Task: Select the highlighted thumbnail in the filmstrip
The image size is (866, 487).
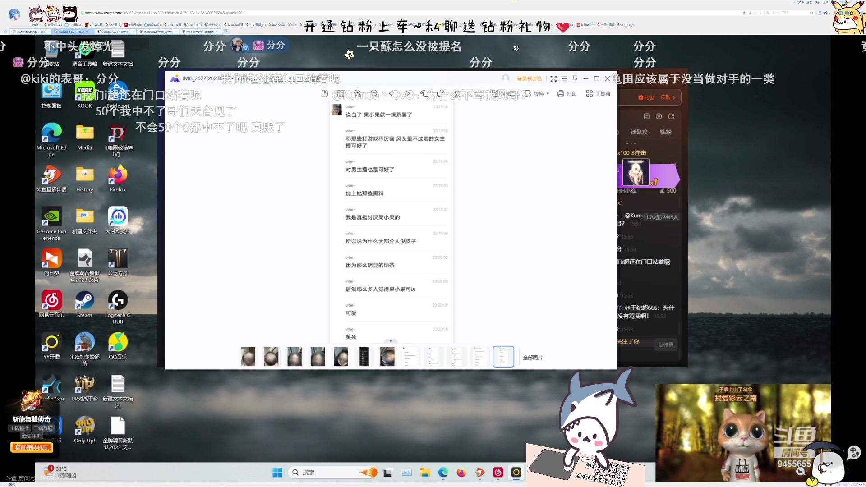Action: [x=503, y=357]
